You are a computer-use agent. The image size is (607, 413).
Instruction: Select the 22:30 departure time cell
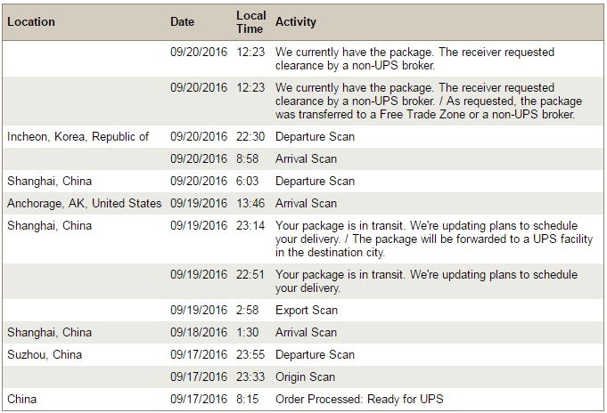250,137
